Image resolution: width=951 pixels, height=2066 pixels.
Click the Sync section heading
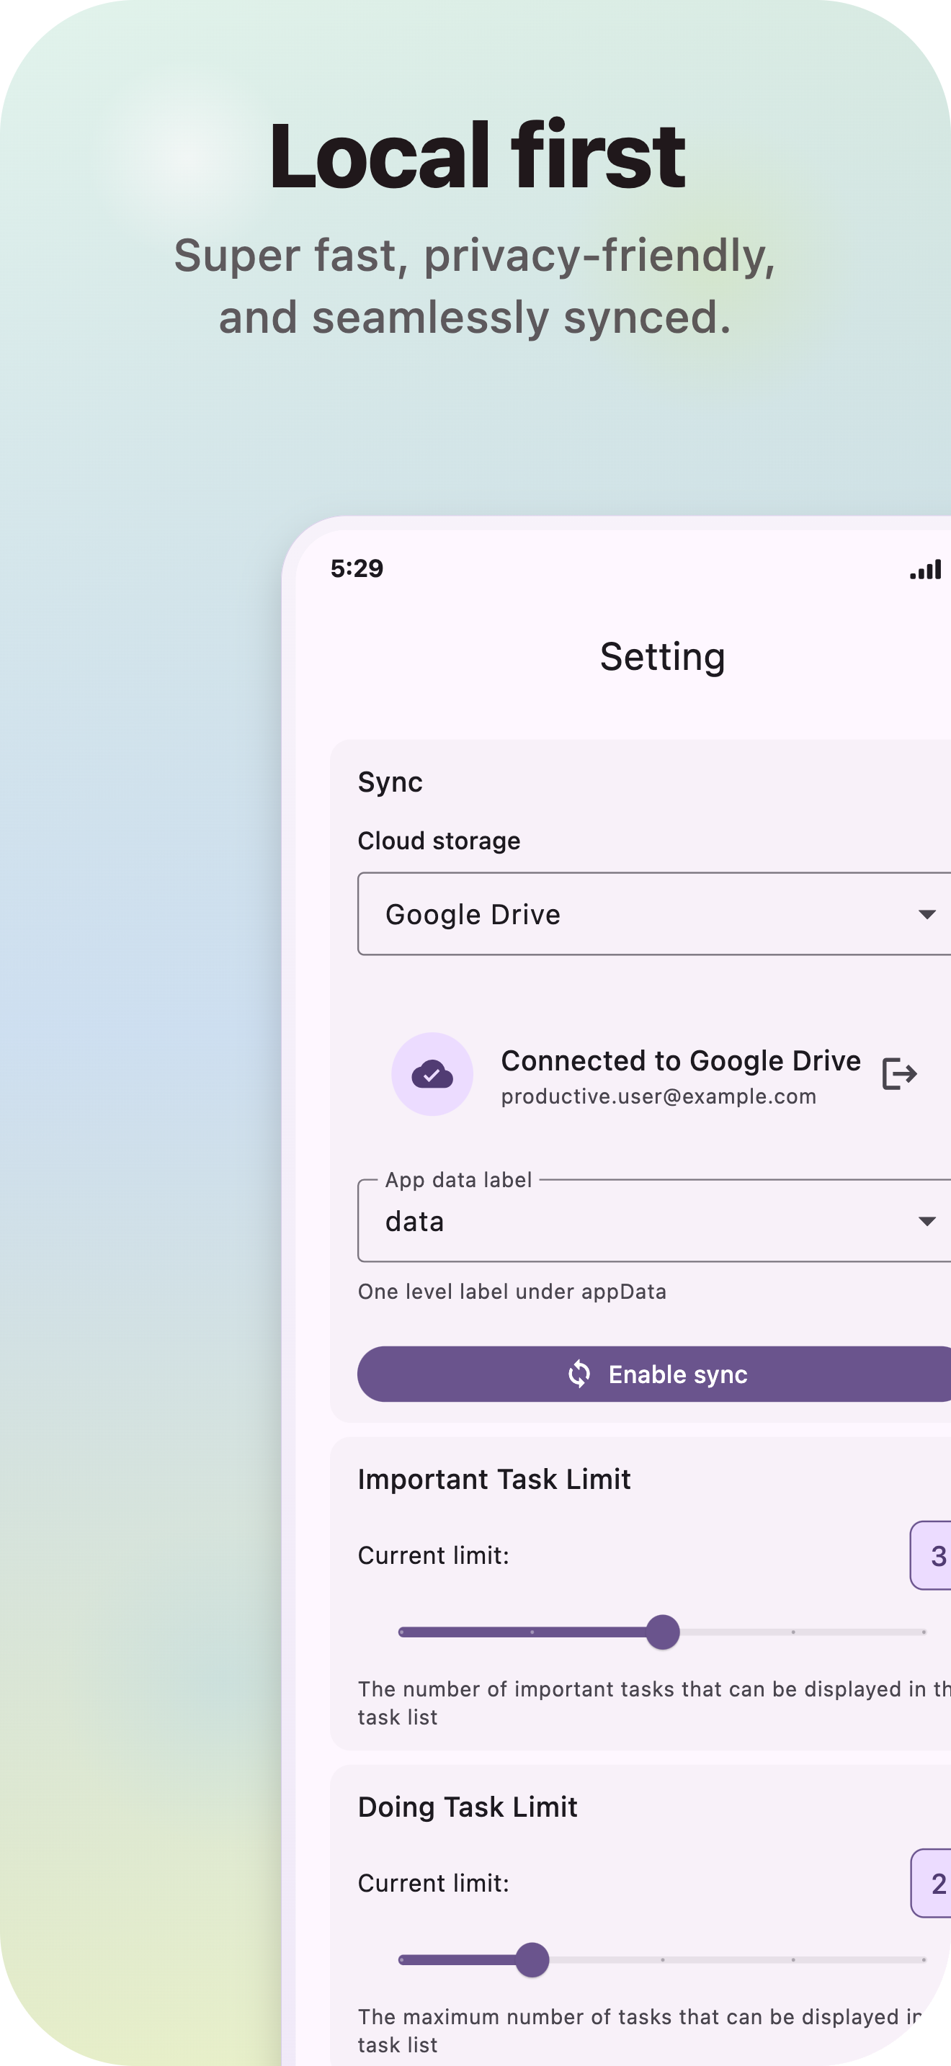390,782
